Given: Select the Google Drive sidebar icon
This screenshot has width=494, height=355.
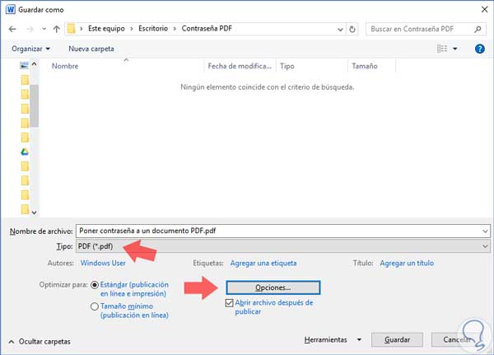Looking at the screenshot, I should point(25,152).
